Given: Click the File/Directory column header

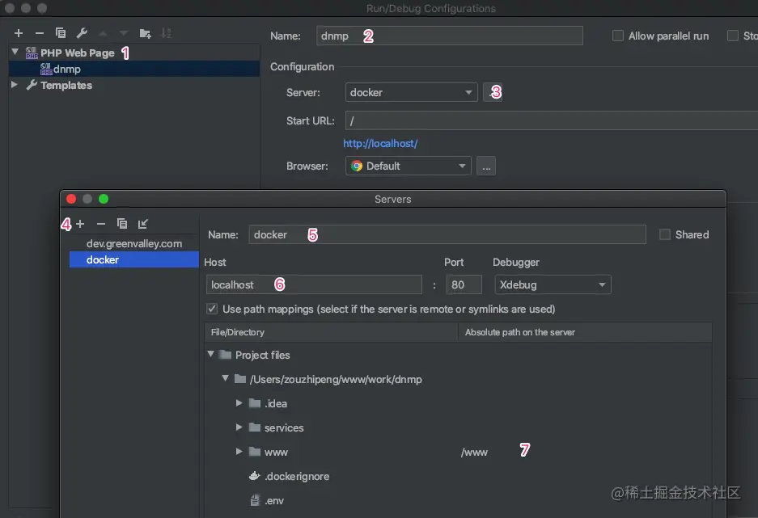Looking at the screenshot, I should click(331, 332).
